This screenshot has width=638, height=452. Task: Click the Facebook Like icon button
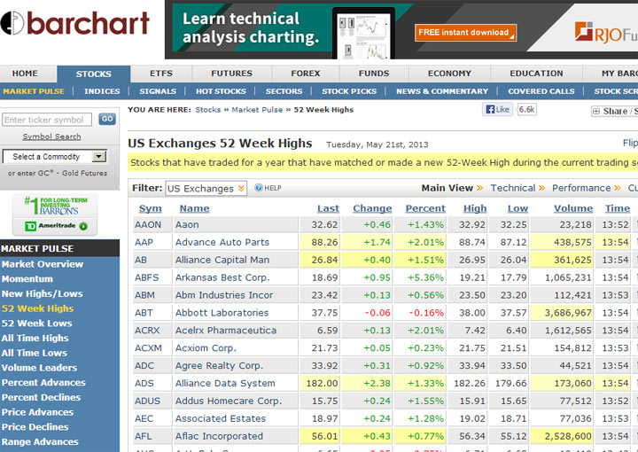click(498, 109)
